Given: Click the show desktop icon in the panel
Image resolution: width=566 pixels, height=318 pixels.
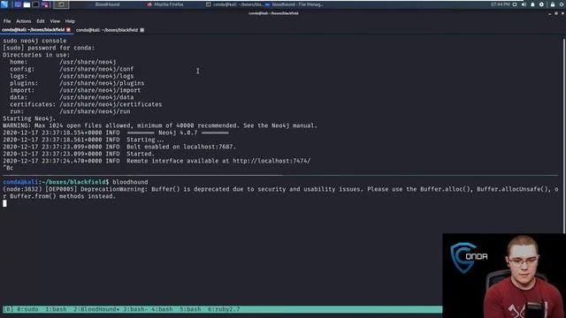Looking at the screenshot, I should (x=18, y=4).
